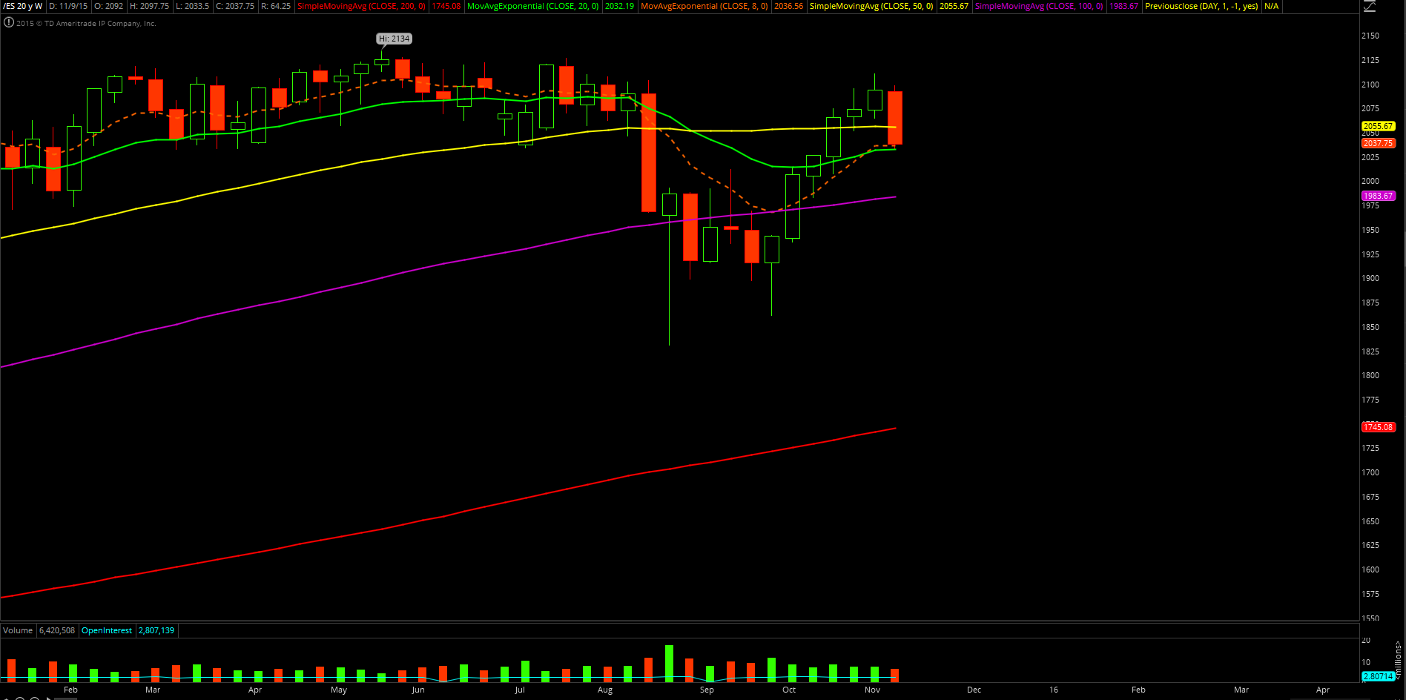Click the 1745.08 value in the header

pos(446,6)
